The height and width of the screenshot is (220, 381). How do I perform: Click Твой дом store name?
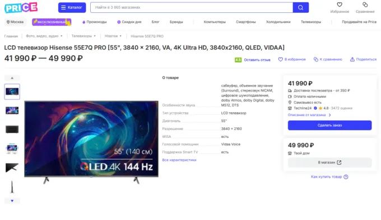301,153
